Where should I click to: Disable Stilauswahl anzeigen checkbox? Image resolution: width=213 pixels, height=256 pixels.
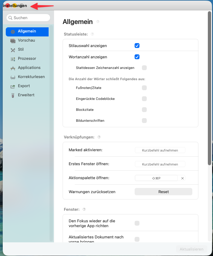coord(137,46)
